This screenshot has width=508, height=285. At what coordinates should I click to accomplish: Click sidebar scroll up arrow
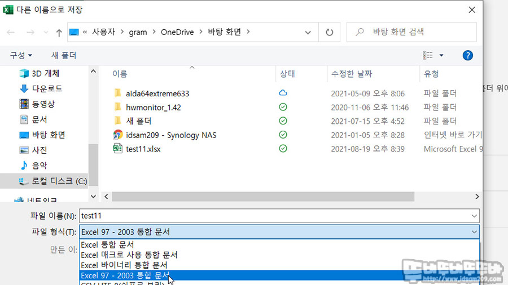tap(93, 72)
